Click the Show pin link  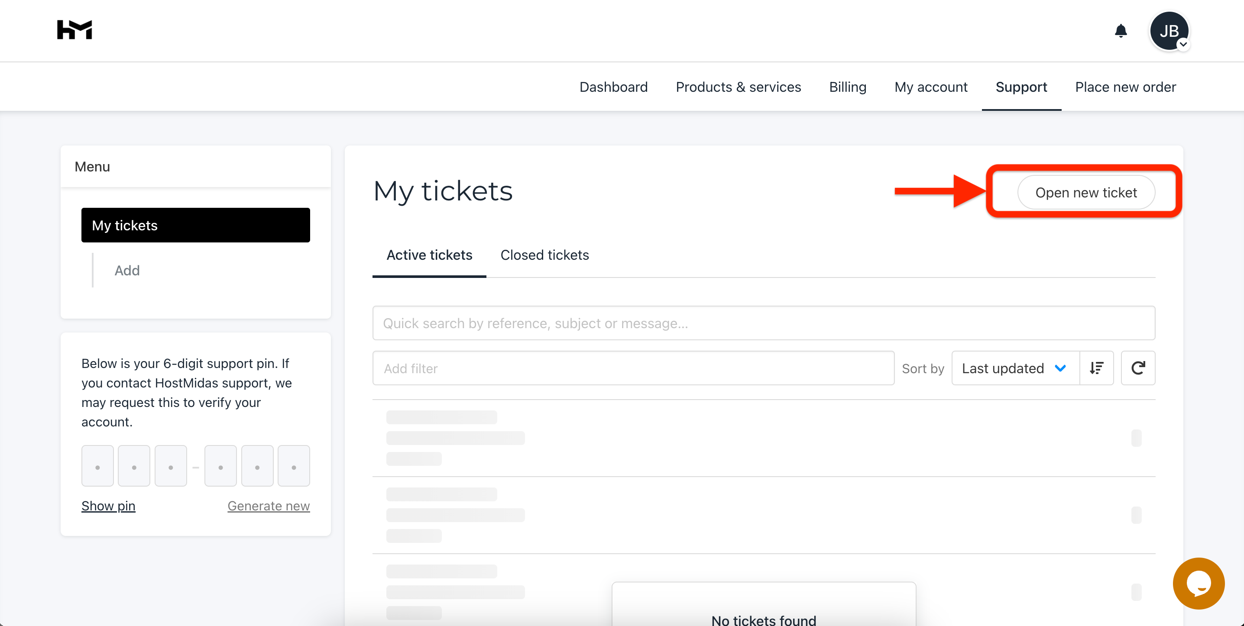(108, 506)
